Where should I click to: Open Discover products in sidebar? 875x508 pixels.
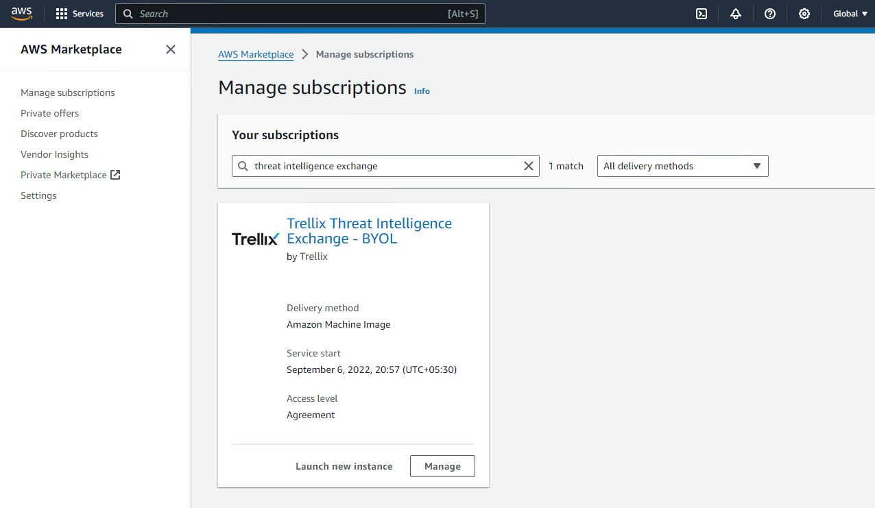click(59, 134)
